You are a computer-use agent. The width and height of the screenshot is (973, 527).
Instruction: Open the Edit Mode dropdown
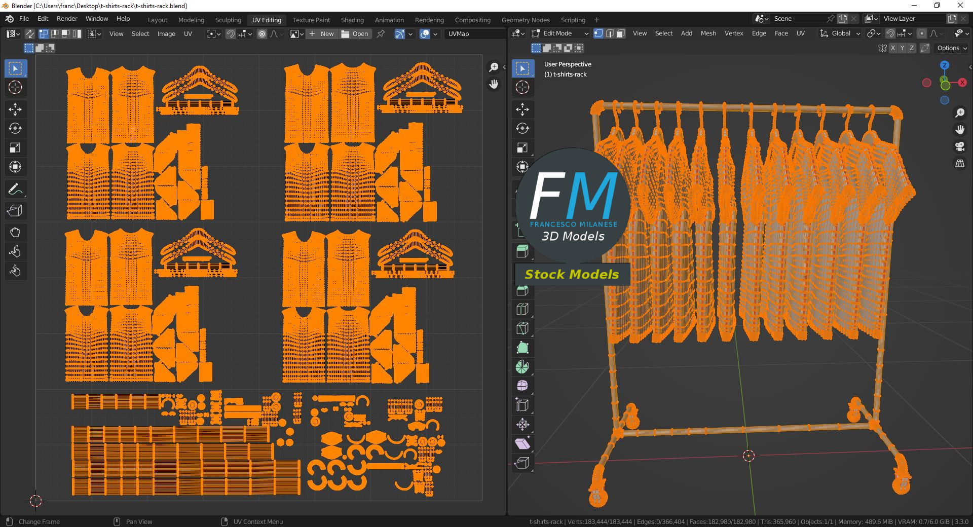pyautogui.click(x=560, y=33)
